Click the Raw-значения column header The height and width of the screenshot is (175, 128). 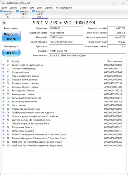click(109, 61)
